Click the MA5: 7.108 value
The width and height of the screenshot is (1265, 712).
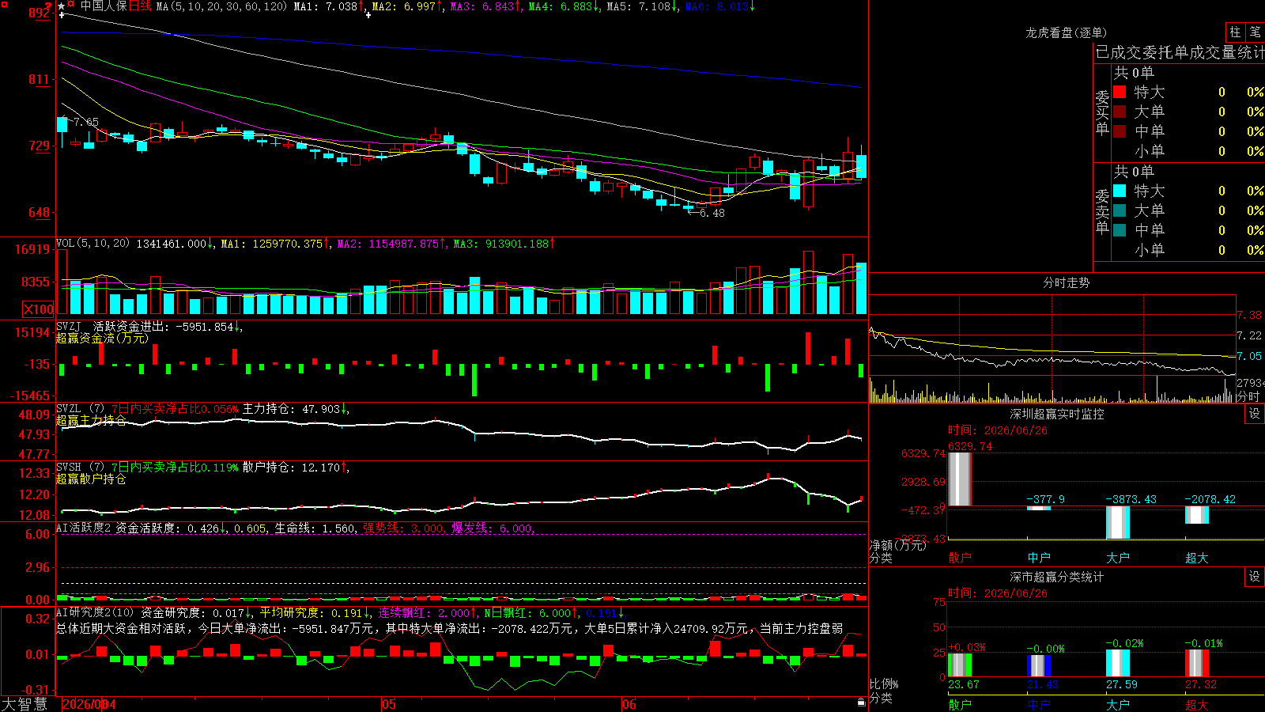pos(642,6)
